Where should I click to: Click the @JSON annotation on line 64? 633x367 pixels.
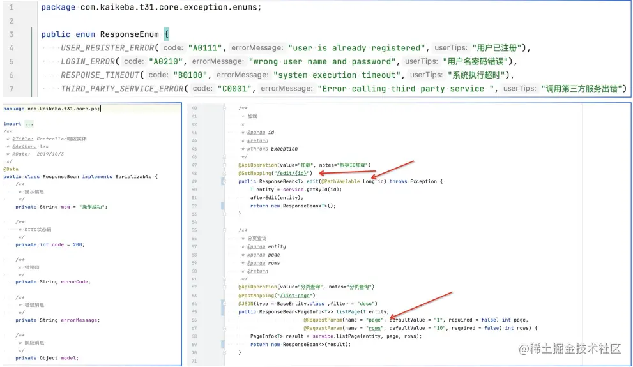(x=245, y=304)
